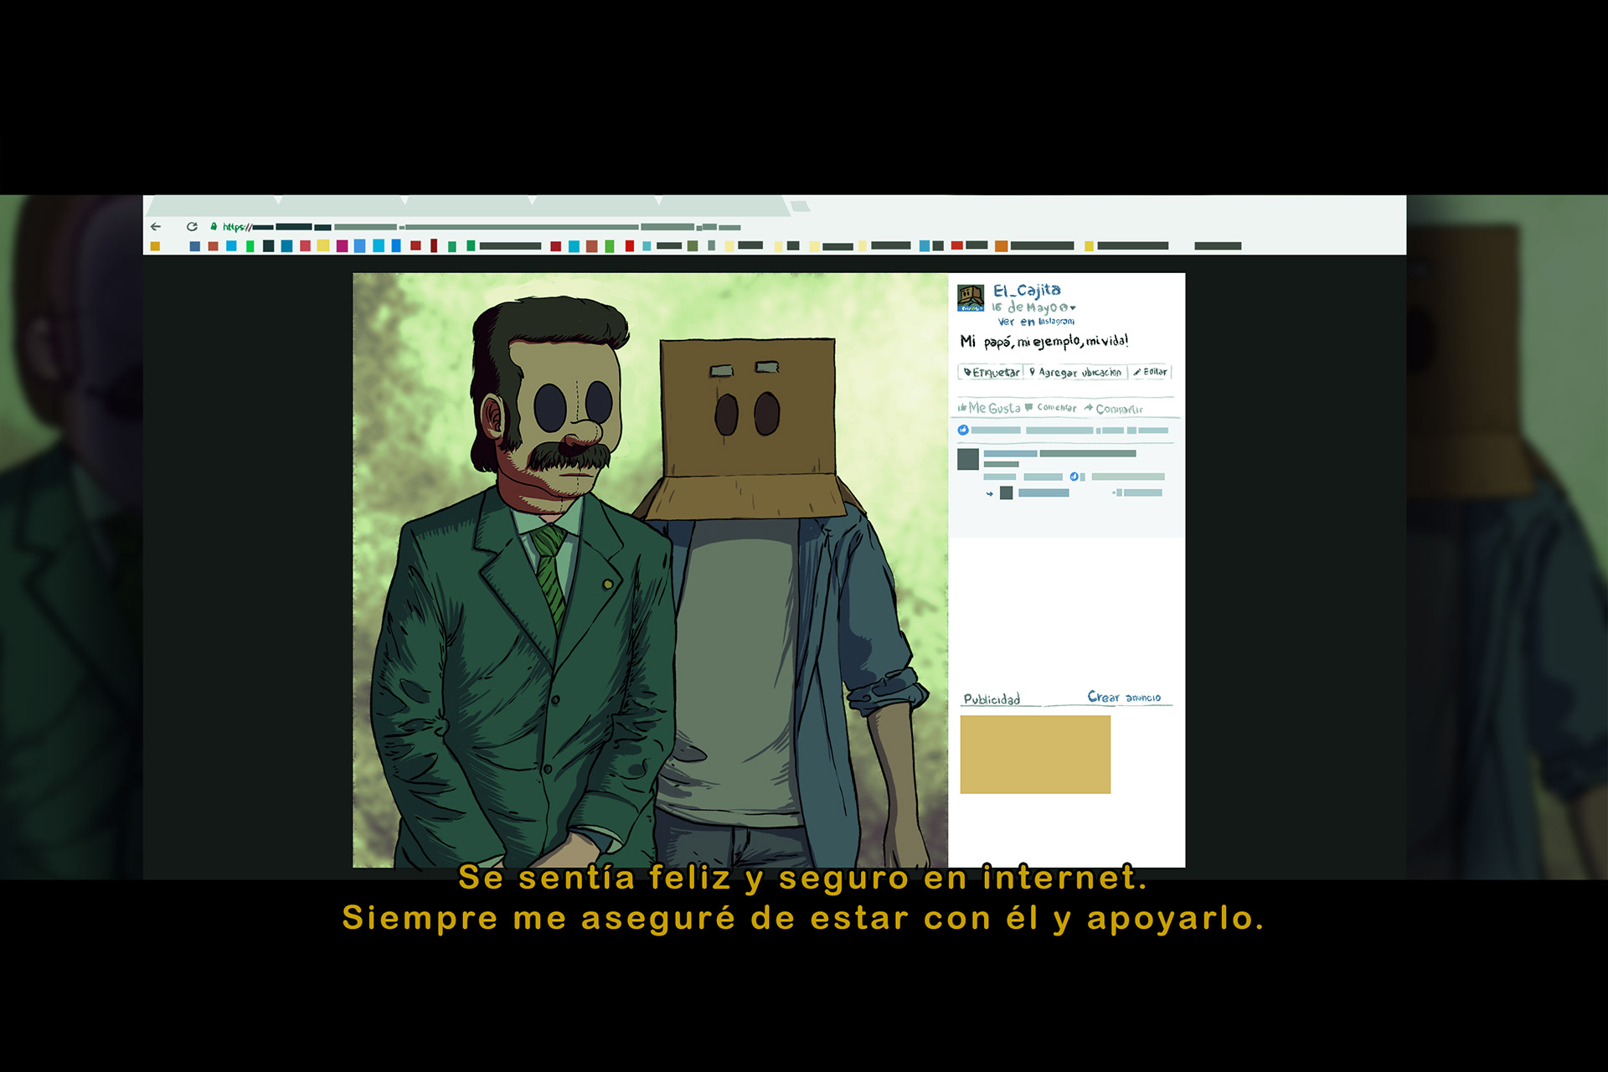Click the Me Gusta thumbs-up icon
This screenshot has width=1608, height=1072.
click(963, 408)
